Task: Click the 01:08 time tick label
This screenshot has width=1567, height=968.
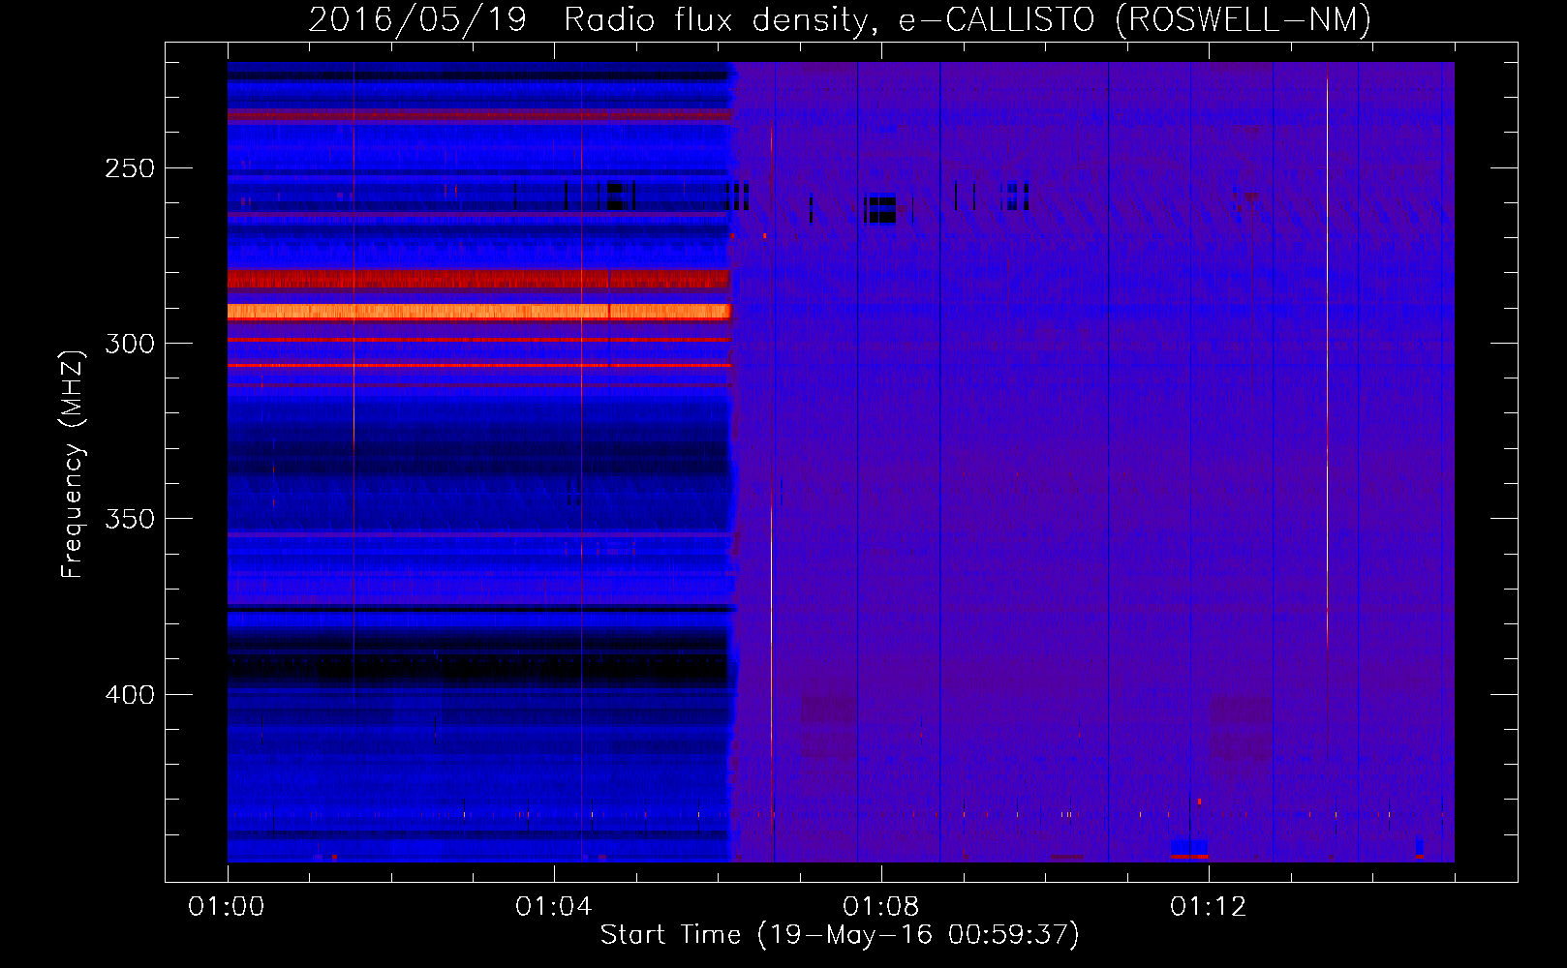Action: coord(881,907)
